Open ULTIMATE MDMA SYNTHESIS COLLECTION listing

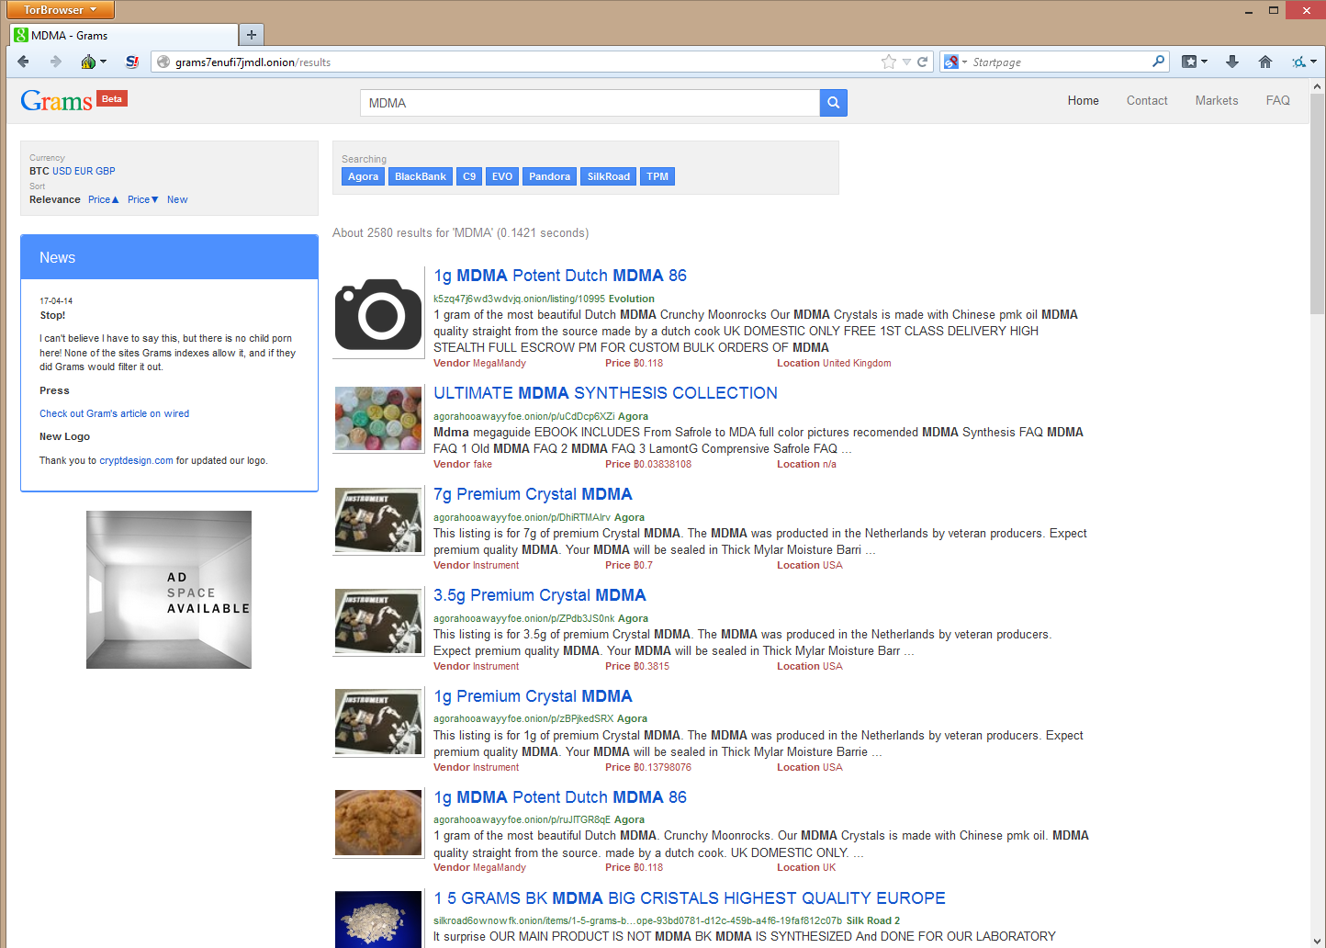pos(605,393)
